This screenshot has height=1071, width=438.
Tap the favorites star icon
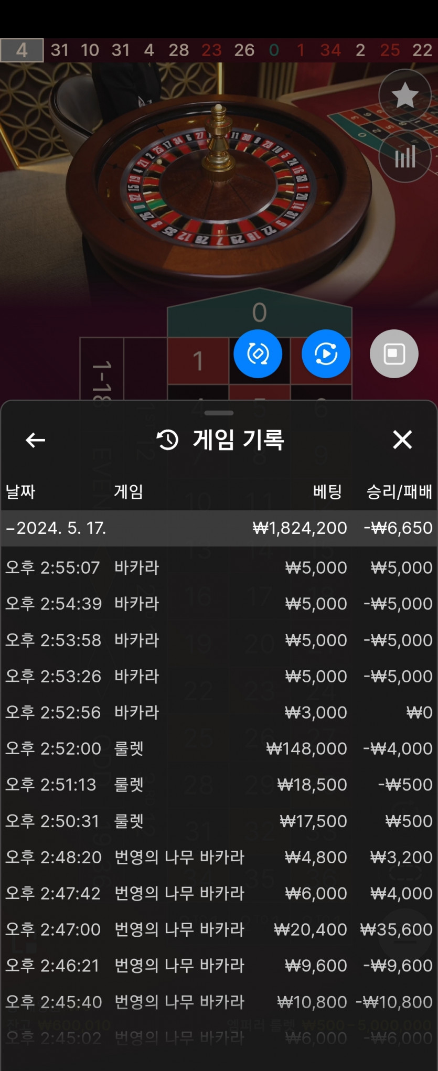[404, 95]
